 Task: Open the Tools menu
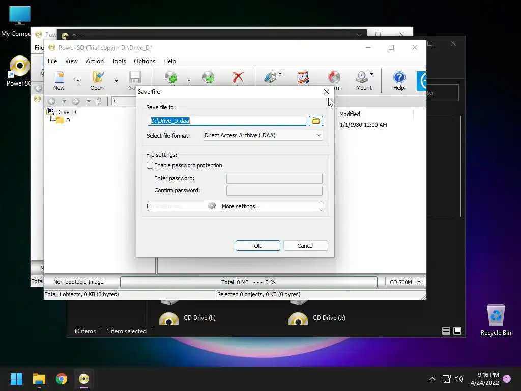[119, 61]
